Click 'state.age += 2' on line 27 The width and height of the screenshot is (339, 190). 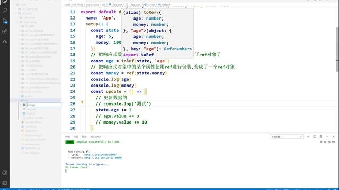pos(114,110)
